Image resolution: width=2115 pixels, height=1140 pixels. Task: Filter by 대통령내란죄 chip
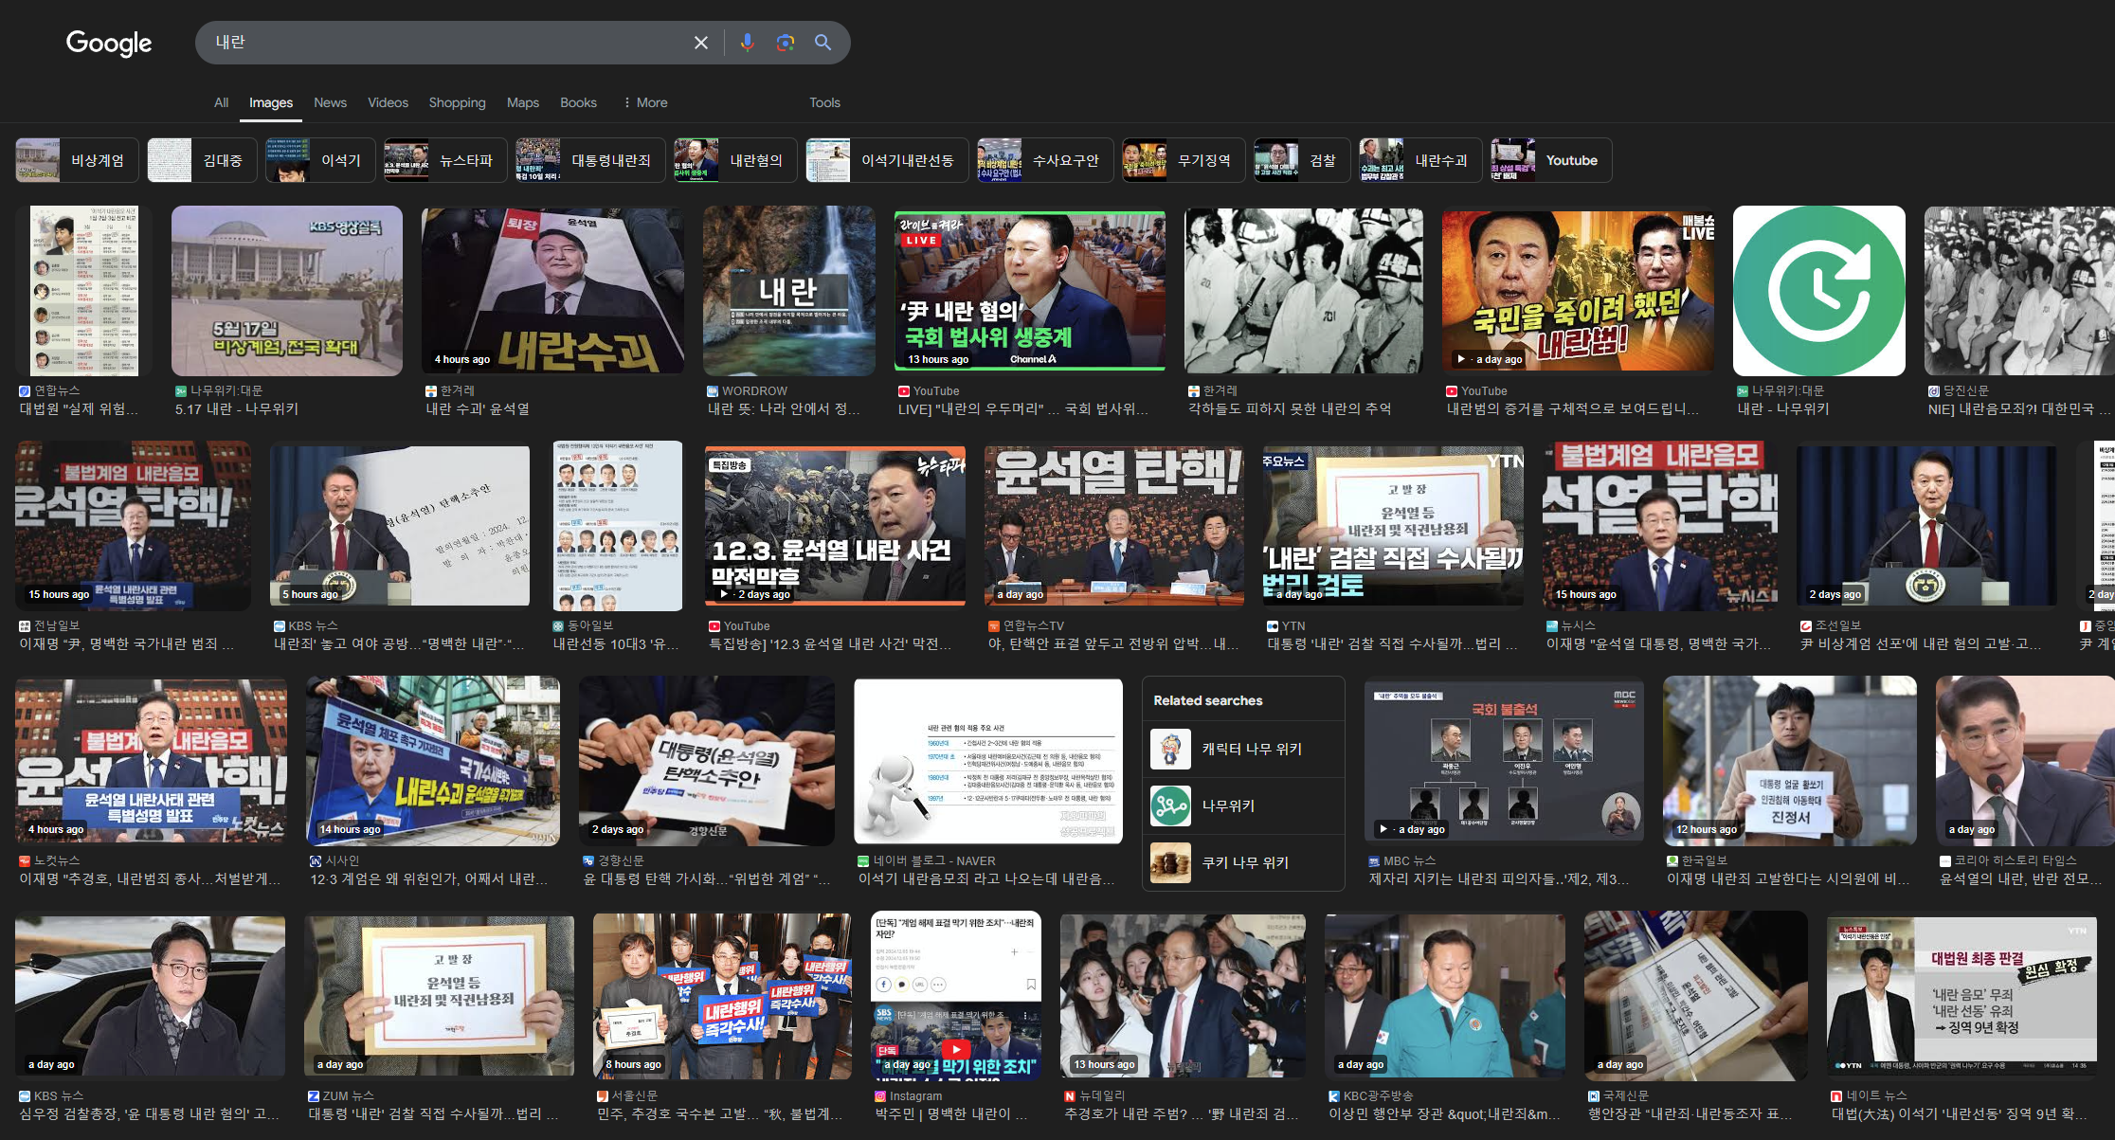click(590, 160)
